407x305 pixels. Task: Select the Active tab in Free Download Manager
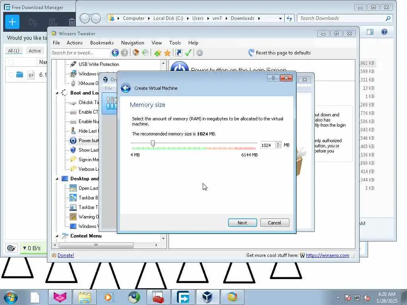tap(35, 51)
